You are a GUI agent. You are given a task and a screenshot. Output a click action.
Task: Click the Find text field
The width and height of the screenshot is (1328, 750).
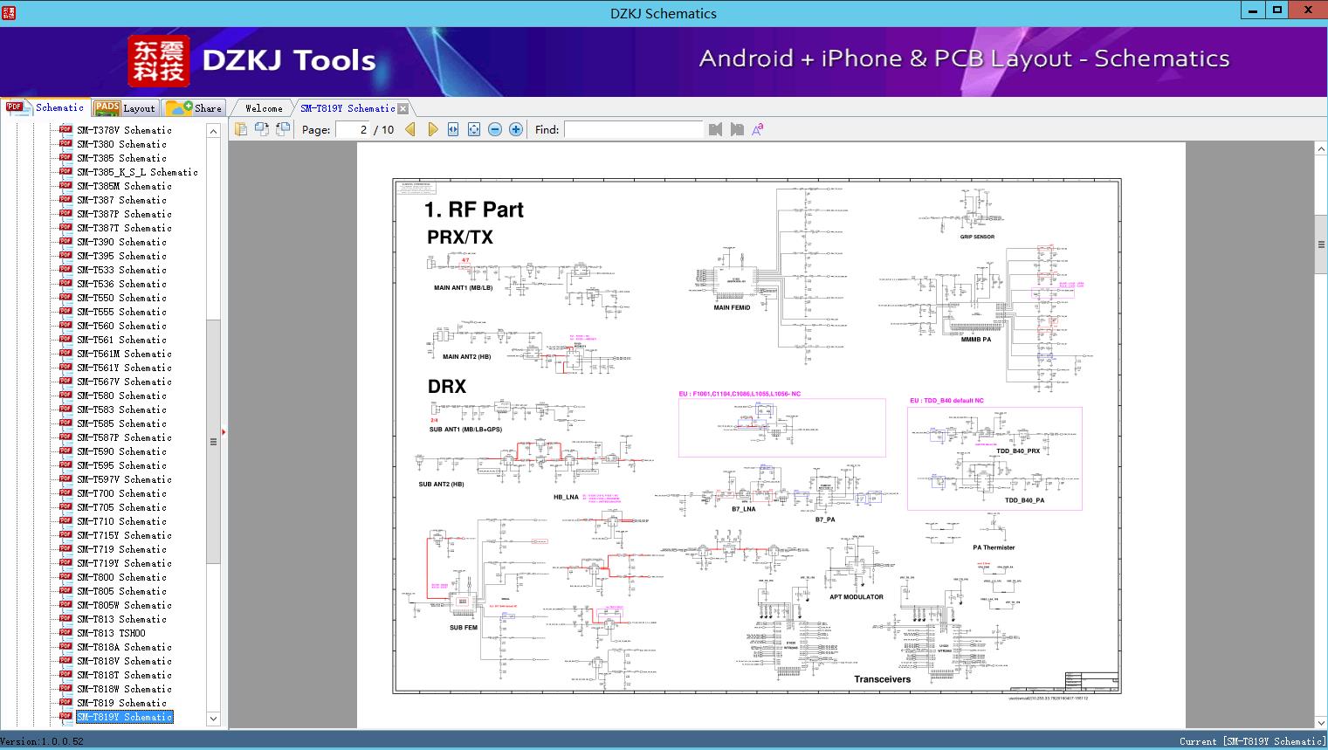click(x=633, y=129)
